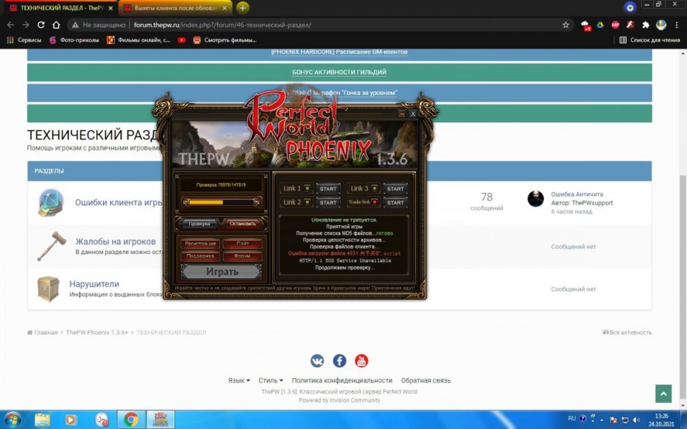This screenshot has width=687, height=429.
Task: Open the footer YouTube social icon
Action: [361, 361]
